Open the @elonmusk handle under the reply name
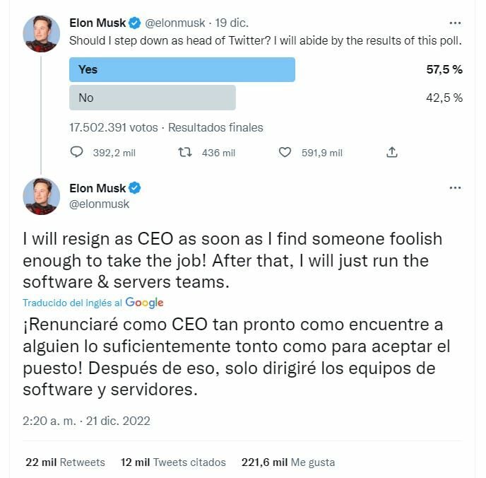Viewport: 486px width, 478px height. [100, 204]
